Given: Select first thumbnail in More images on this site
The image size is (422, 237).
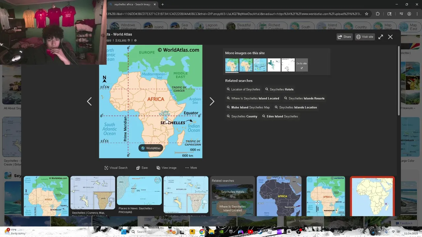Looking at the screenshot, I should (232, 65).
